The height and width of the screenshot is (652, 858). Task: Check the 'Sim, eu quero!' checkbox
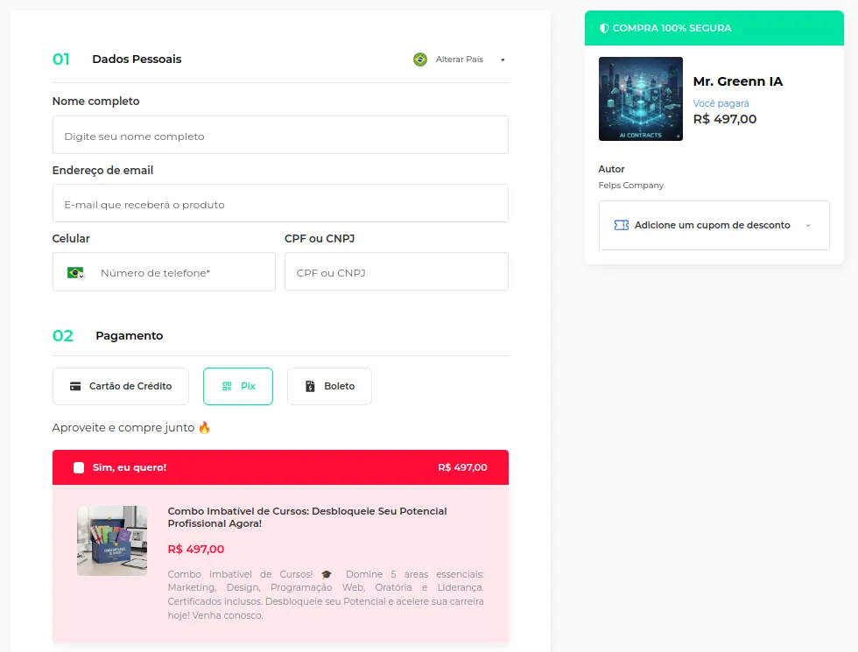click(x=79, y=467)
